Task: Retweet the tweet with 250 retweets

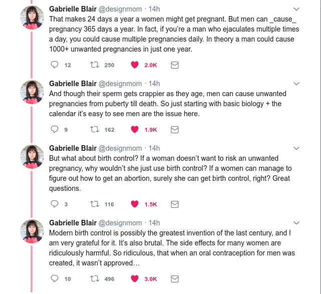Action: coord(94,65)
